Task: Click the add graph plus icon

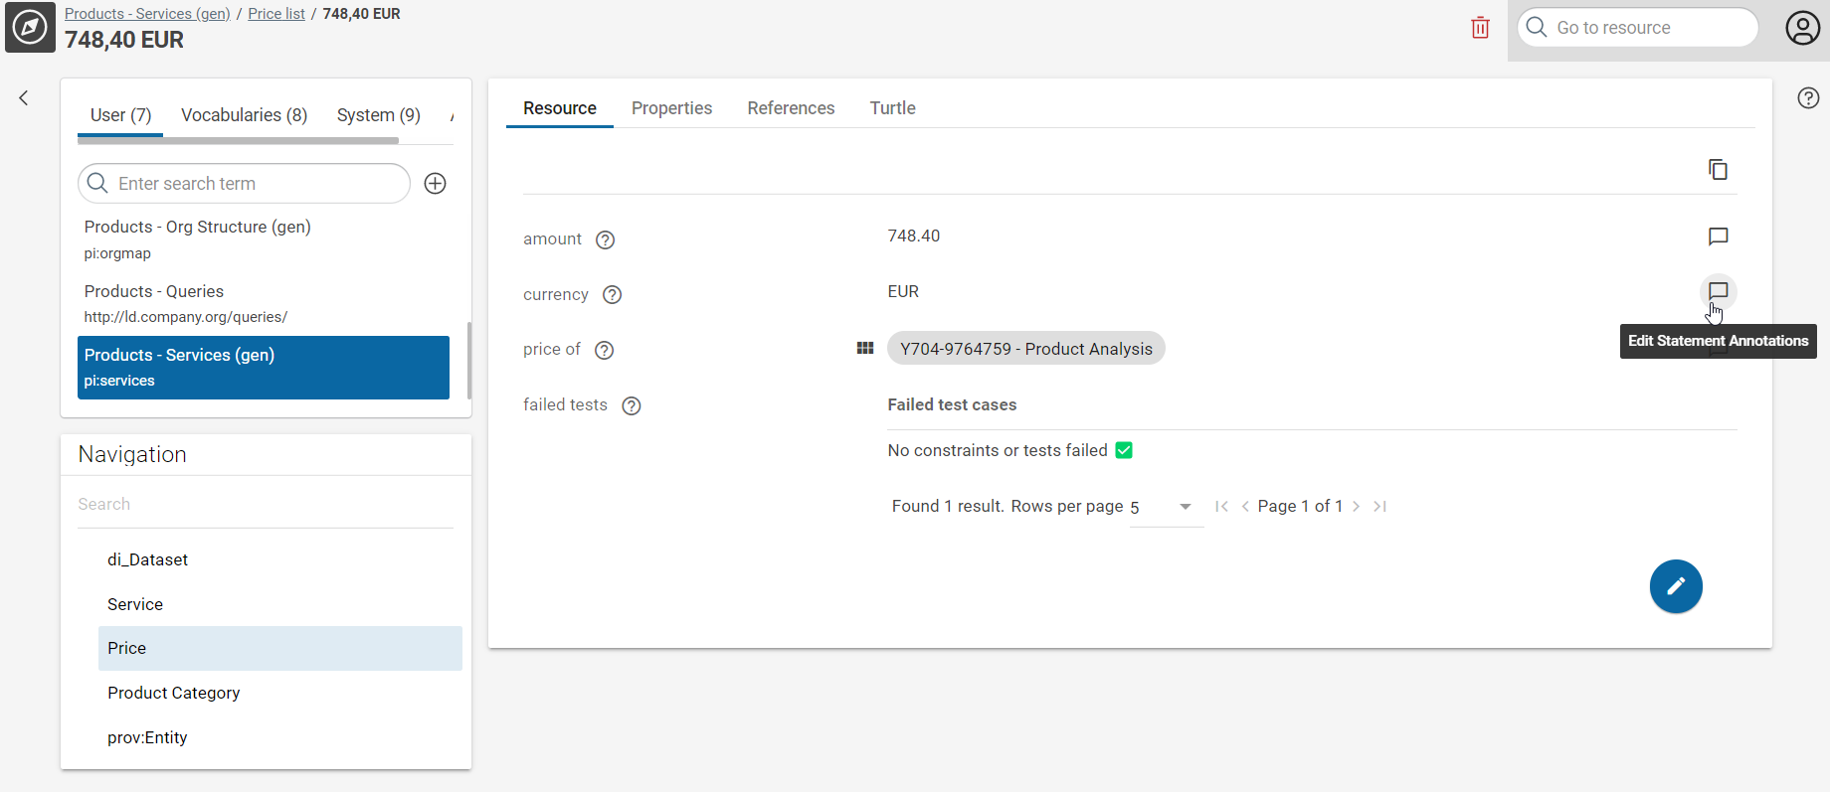Action: click(435, 184)
